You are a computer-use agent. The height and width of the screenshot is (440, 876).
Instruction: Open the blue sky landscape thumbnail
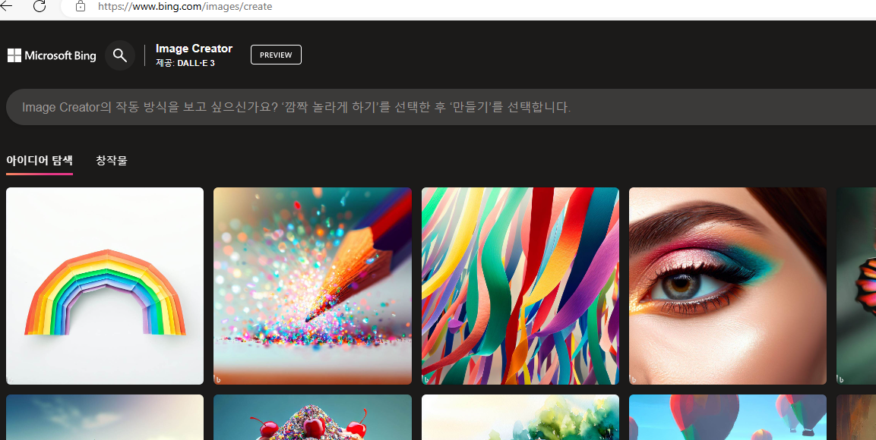point(105,417)
